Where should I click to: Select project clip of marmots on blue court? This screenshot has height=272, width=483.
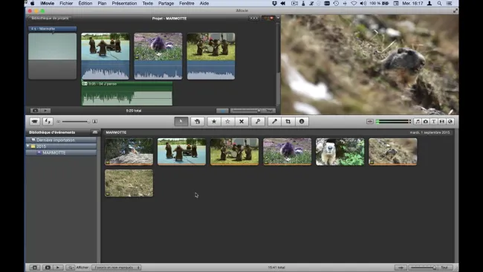click(x=106, y=56)
